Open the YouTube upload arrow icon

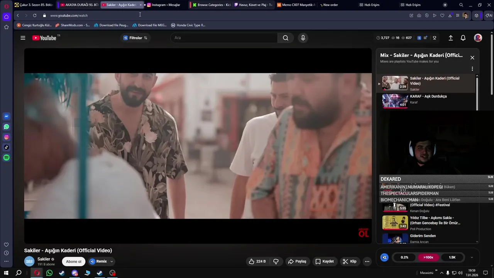tap(450, 38)
